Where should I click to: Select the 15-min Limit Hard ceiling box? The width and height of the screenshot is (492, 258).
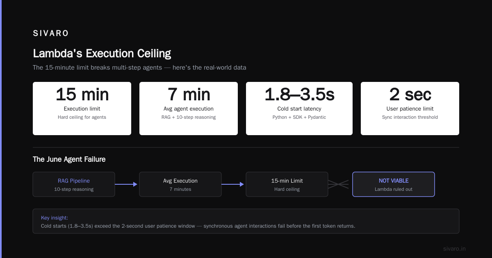(x=287, y=184)
